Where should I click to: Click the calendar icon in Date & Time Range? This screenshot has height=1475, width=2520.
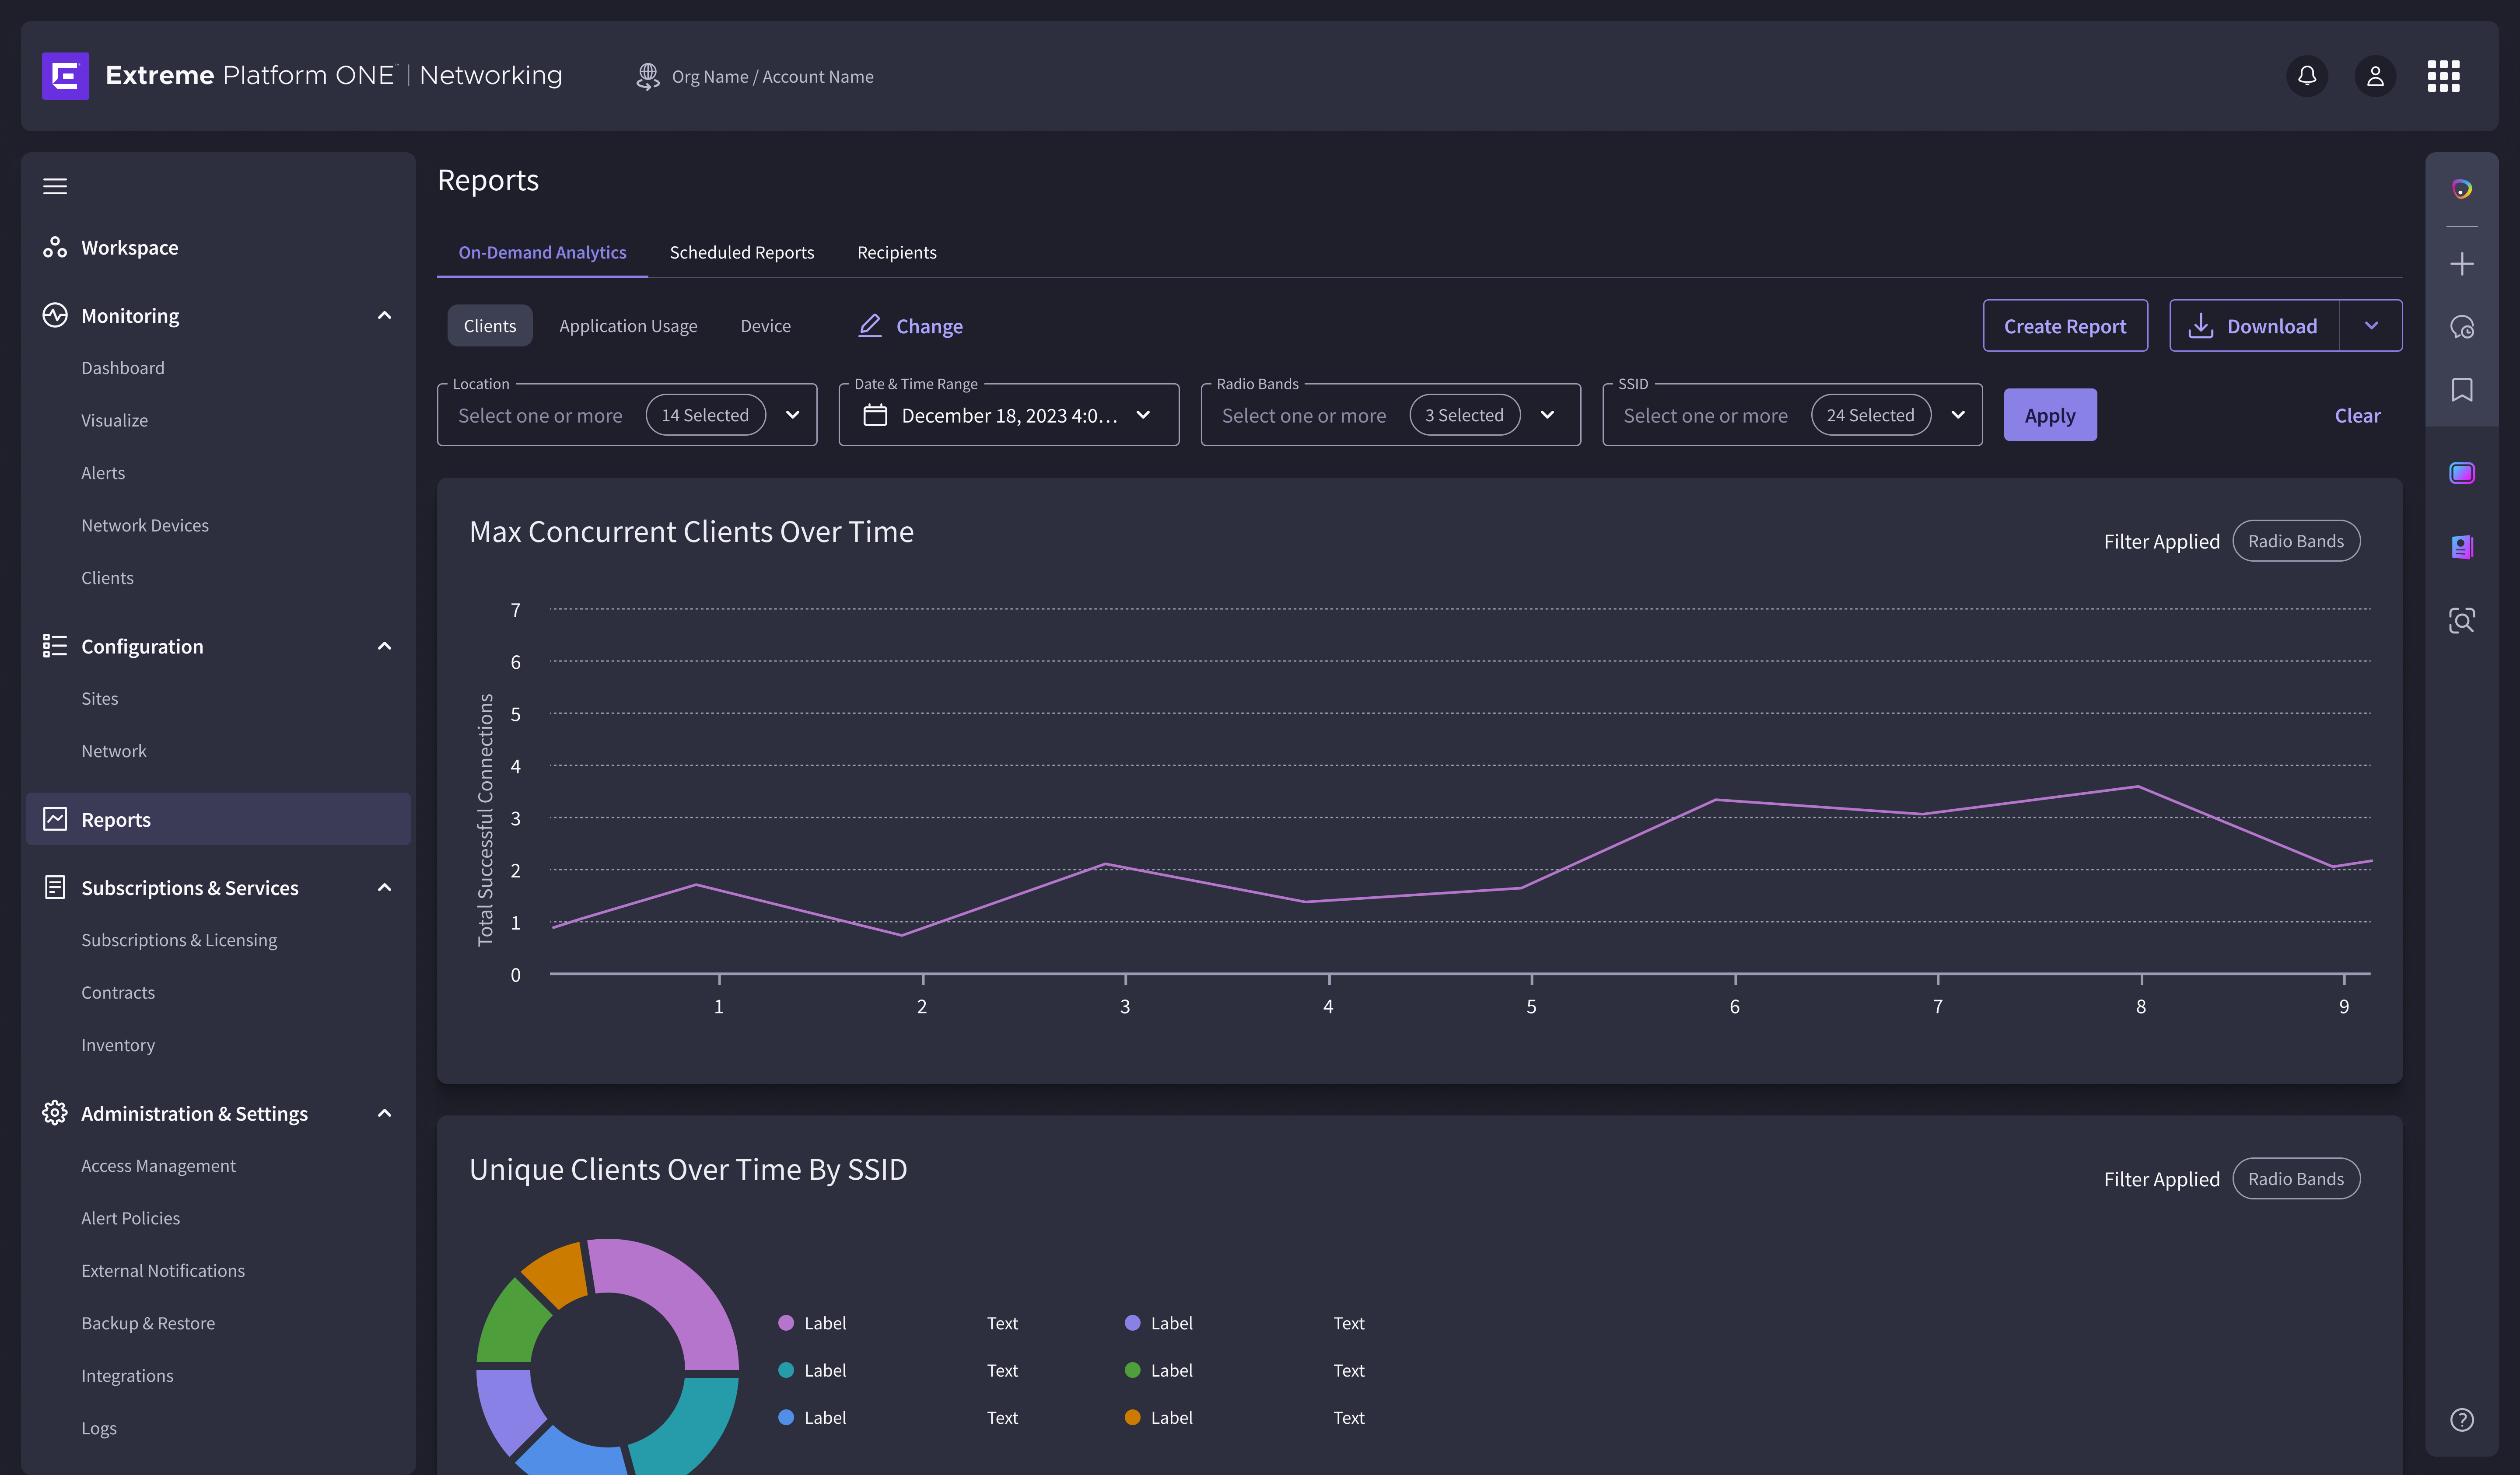(x=875, y=415)
